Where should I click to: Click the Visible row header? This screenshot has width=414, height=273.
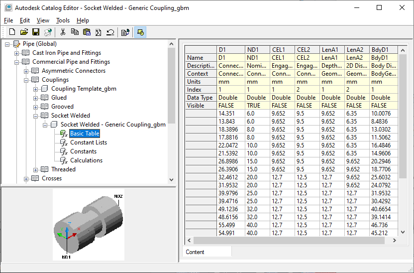201,106
